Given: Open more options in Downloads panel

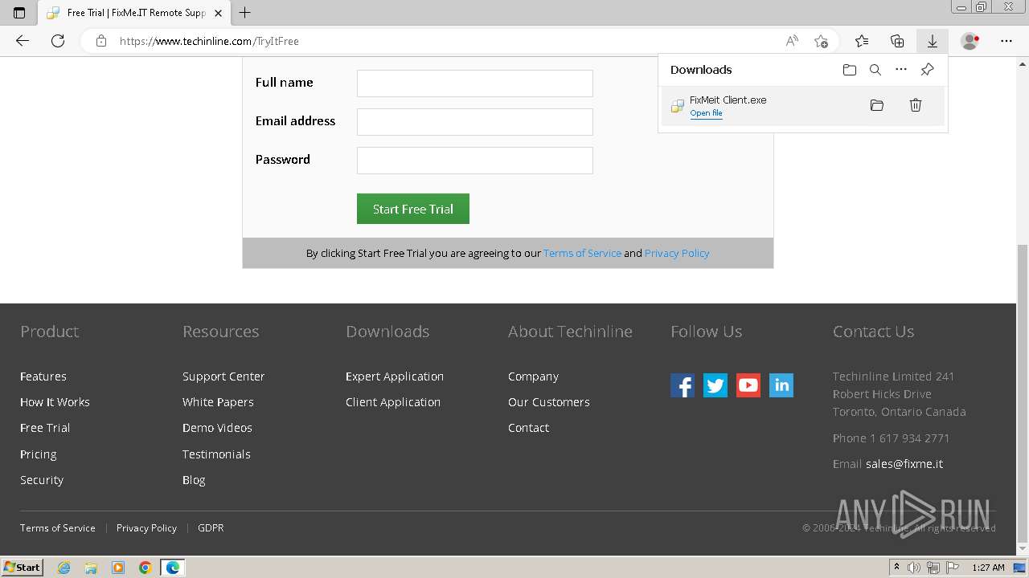Looking at the screenshot, I should [901, 70].
